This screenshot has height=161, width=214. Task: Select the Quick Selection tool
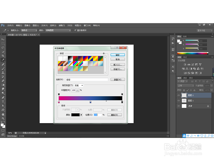(3, 52)
